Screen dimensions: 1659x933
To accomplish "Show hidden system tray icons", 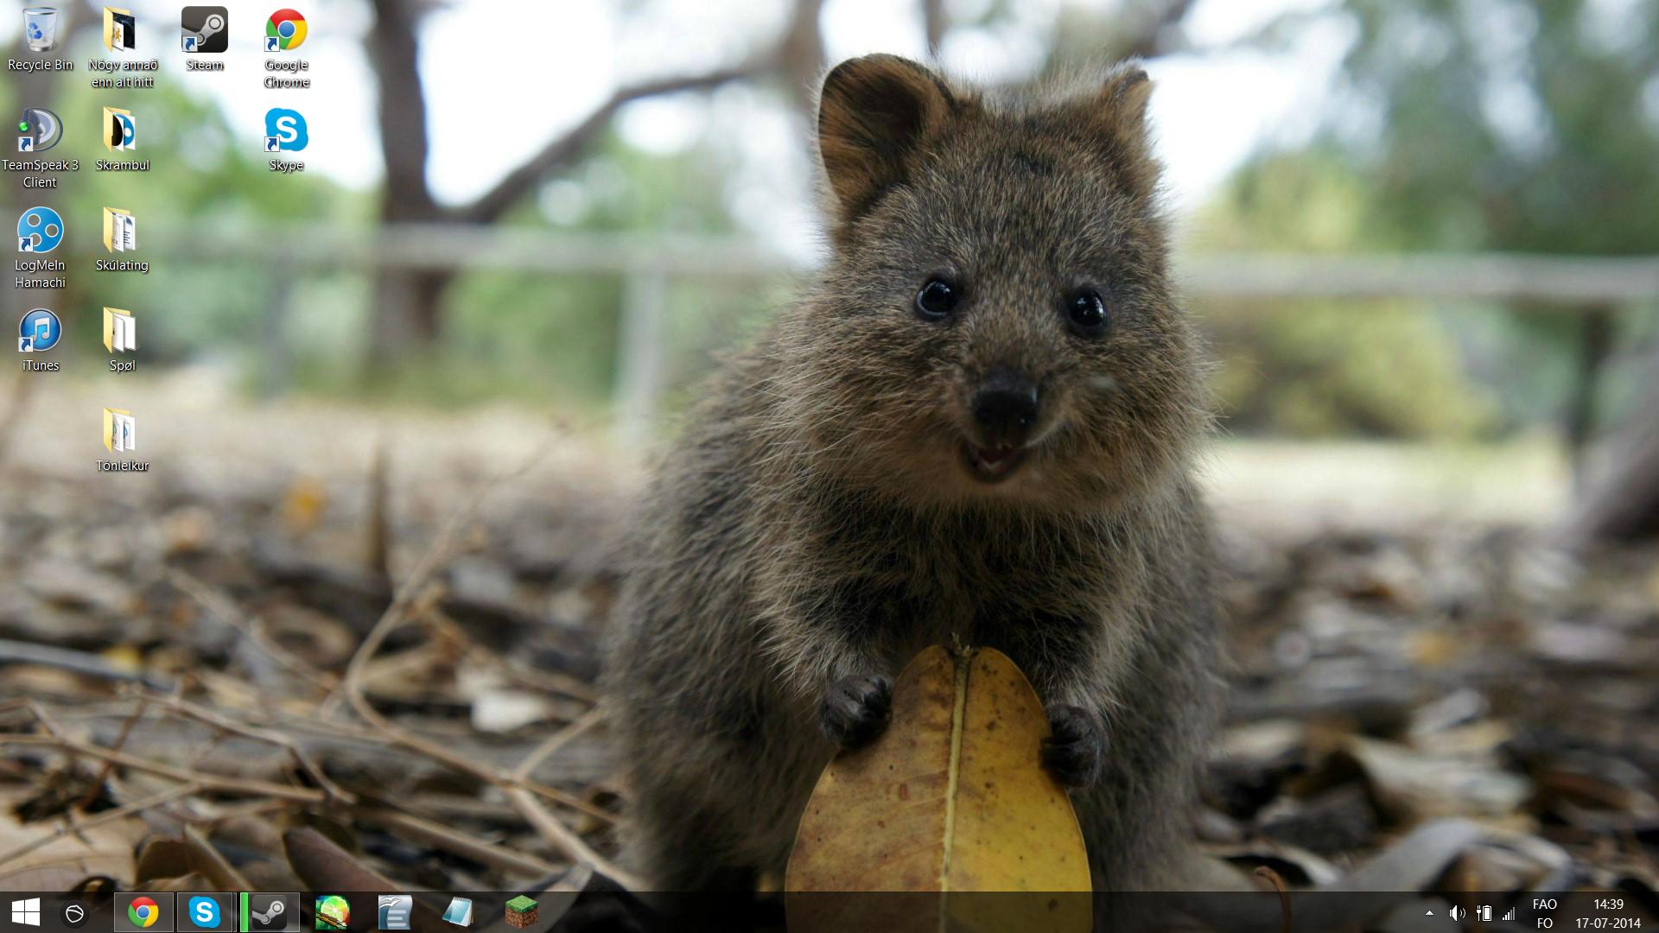I will [1429, 913].
